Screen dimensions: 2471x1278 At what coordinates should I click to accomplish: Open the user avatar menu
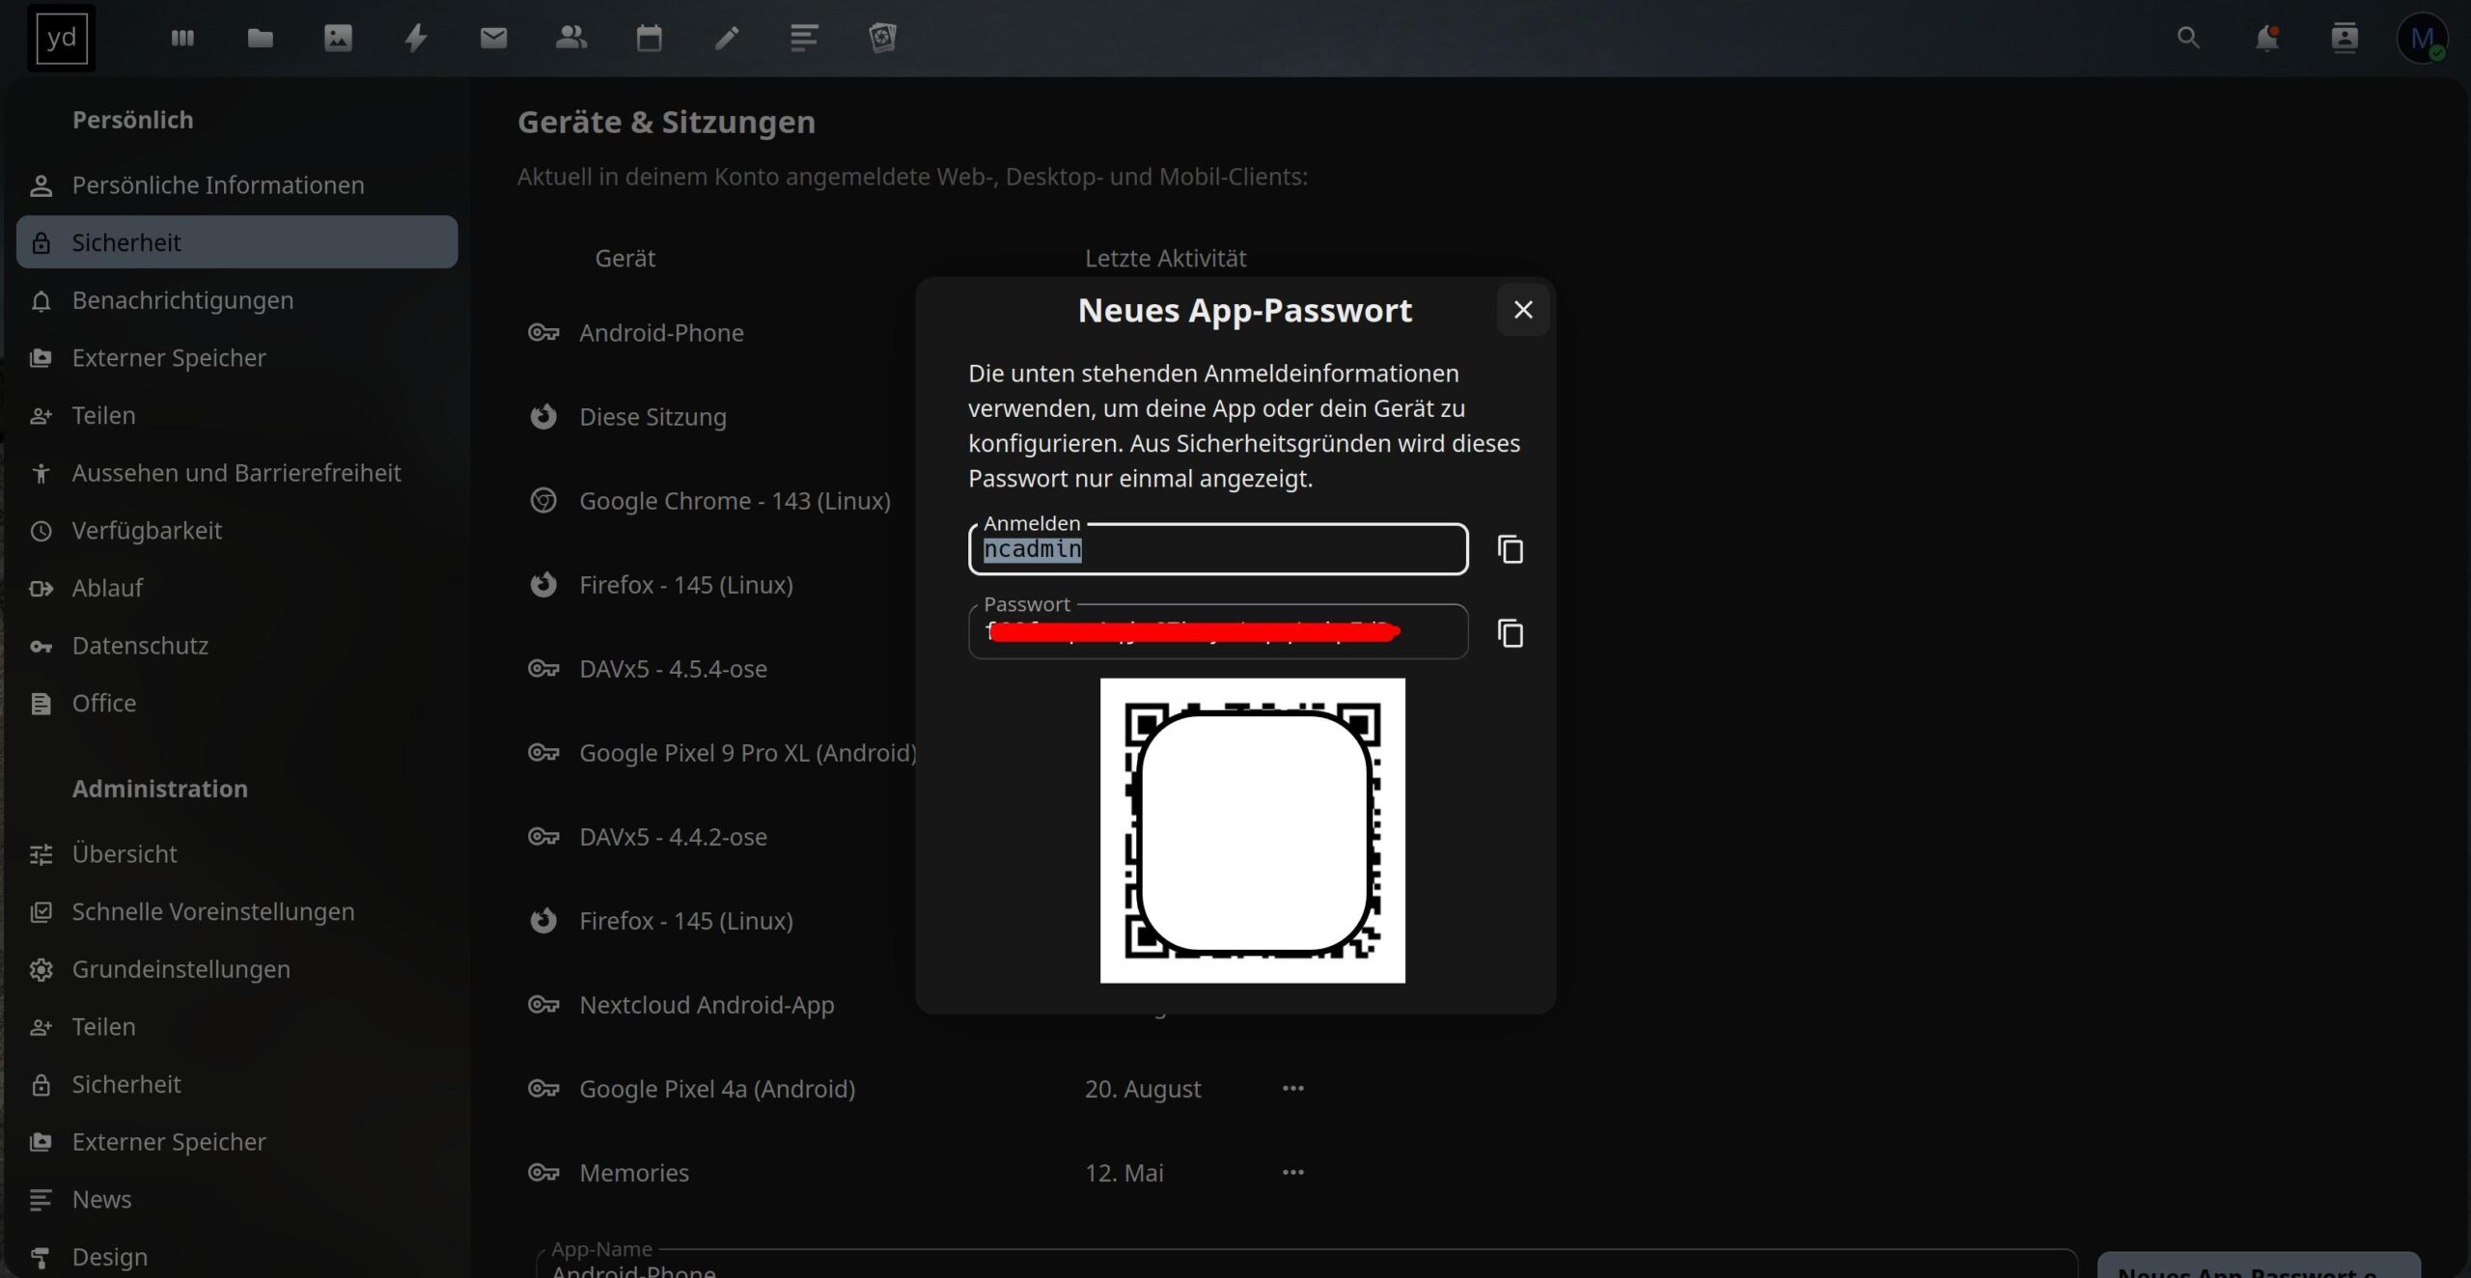2421,39
